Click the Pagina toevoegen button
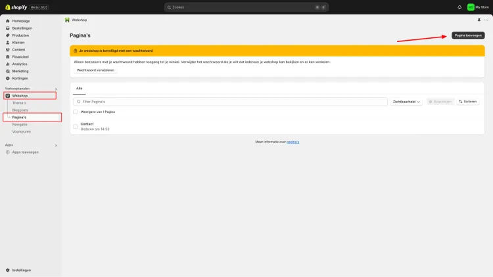The image size is (493, 277). [x=468, y=35]
